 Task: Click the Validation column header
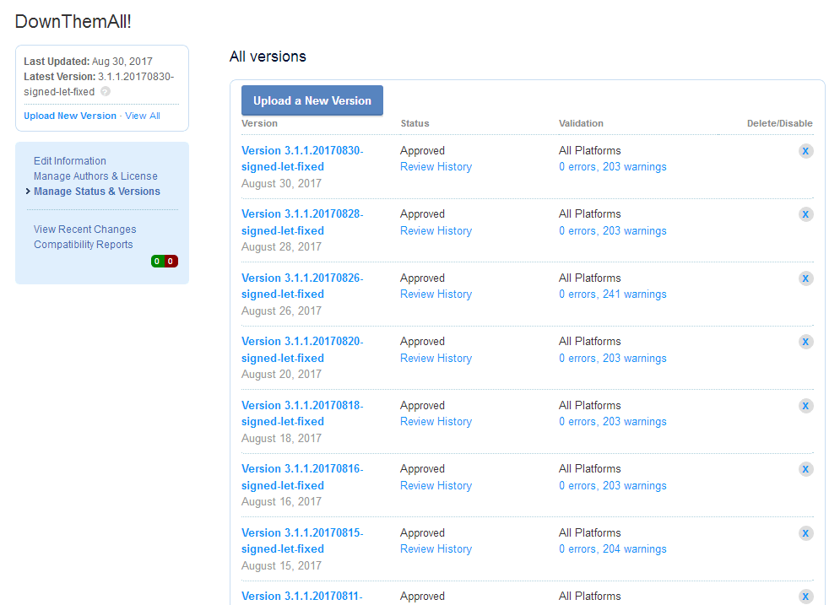pyautogui.click(x=582, y=124)
